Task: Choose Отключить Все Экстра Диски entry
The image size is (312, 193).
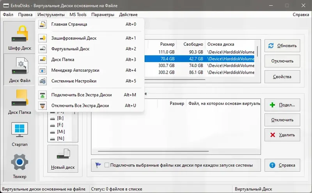Action: click(90, 106)
